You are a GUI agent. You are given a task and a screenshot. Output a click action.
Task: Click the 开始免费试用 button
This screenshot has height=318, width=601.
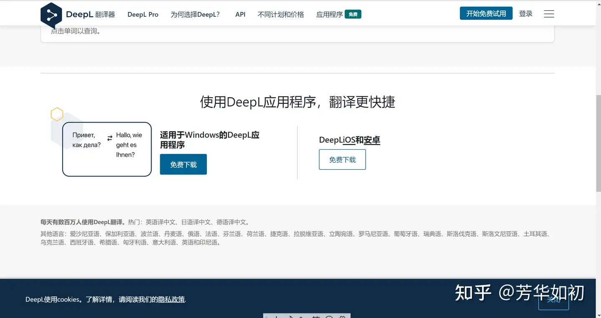(x=486, y=13)
